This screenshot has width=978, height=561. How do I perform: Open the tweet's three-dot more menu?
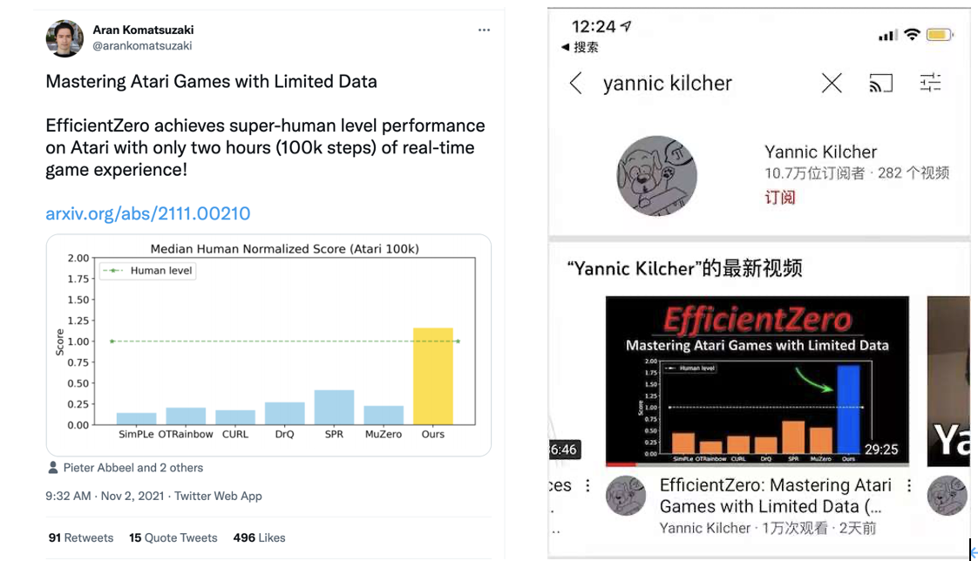click(484, 30)
